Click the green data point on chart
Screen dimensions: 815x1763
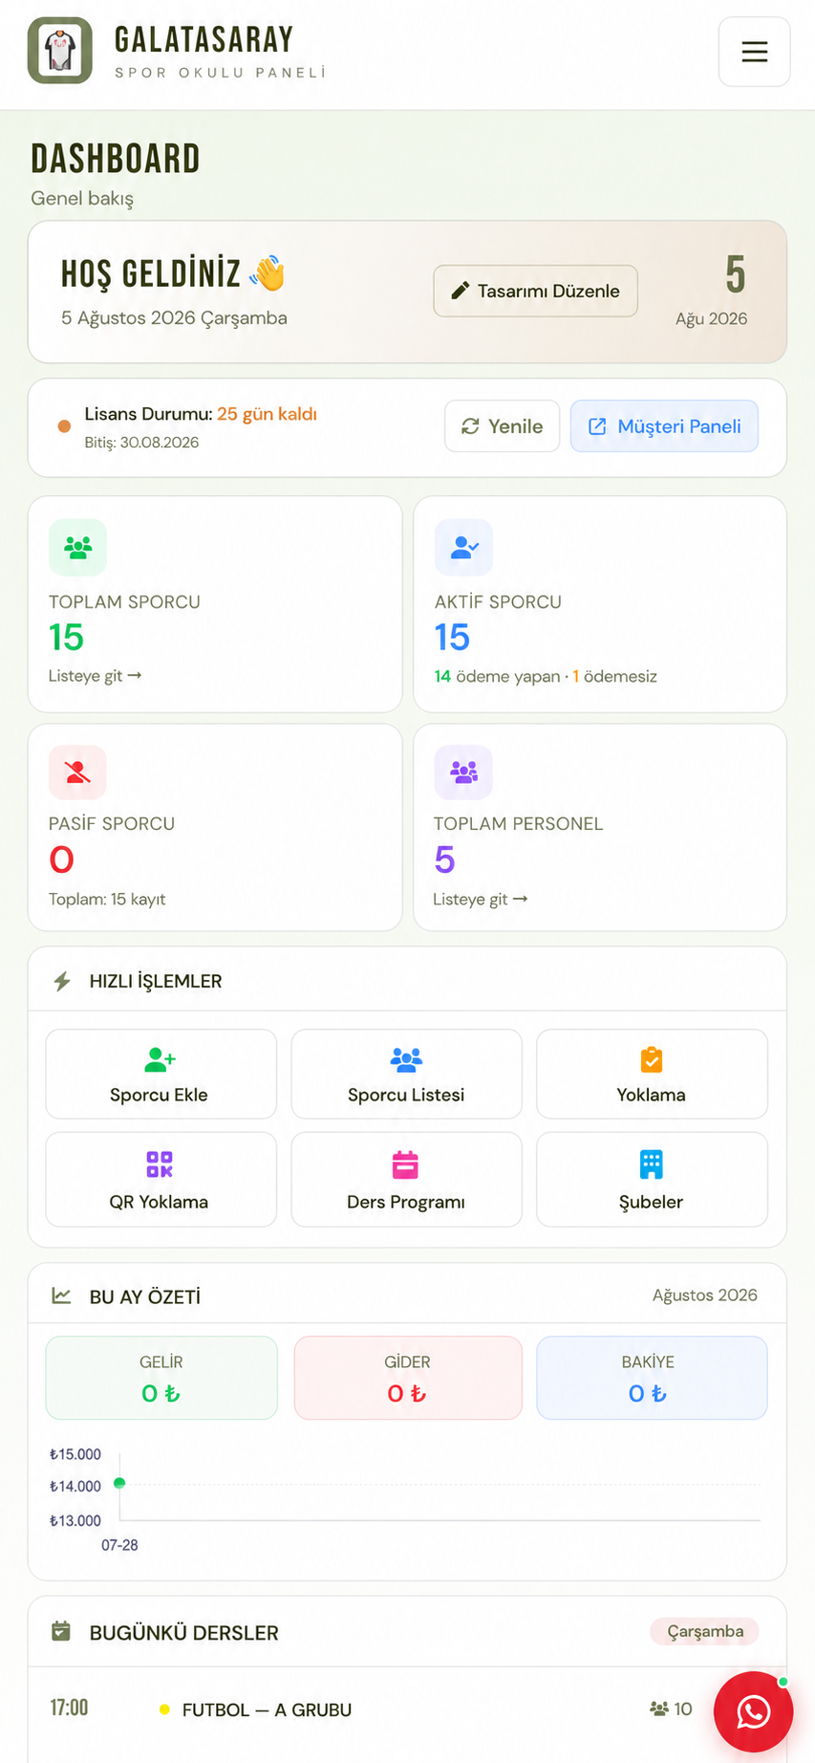(119, 1483)
